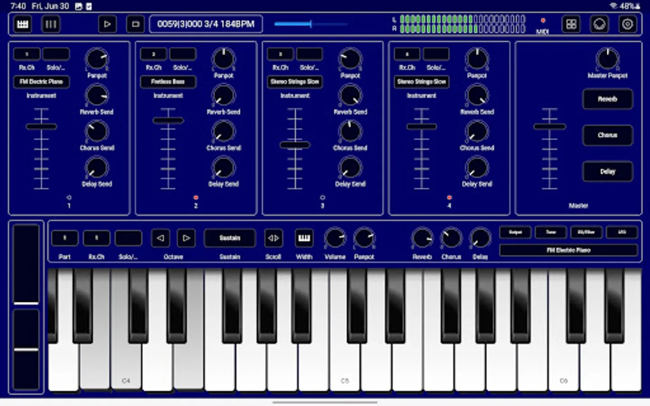Viewport: 650px width, 406px height.
Task: Toggle the master Delay effect button
Action: coord(608,171)
